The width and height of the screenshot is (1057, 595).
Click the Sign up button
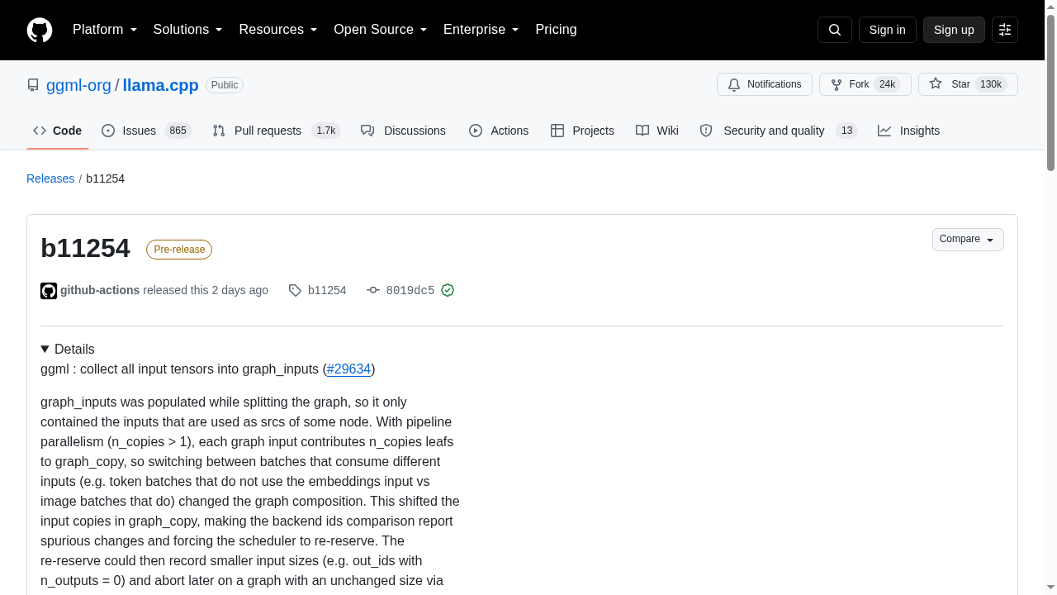pos(954,30)
